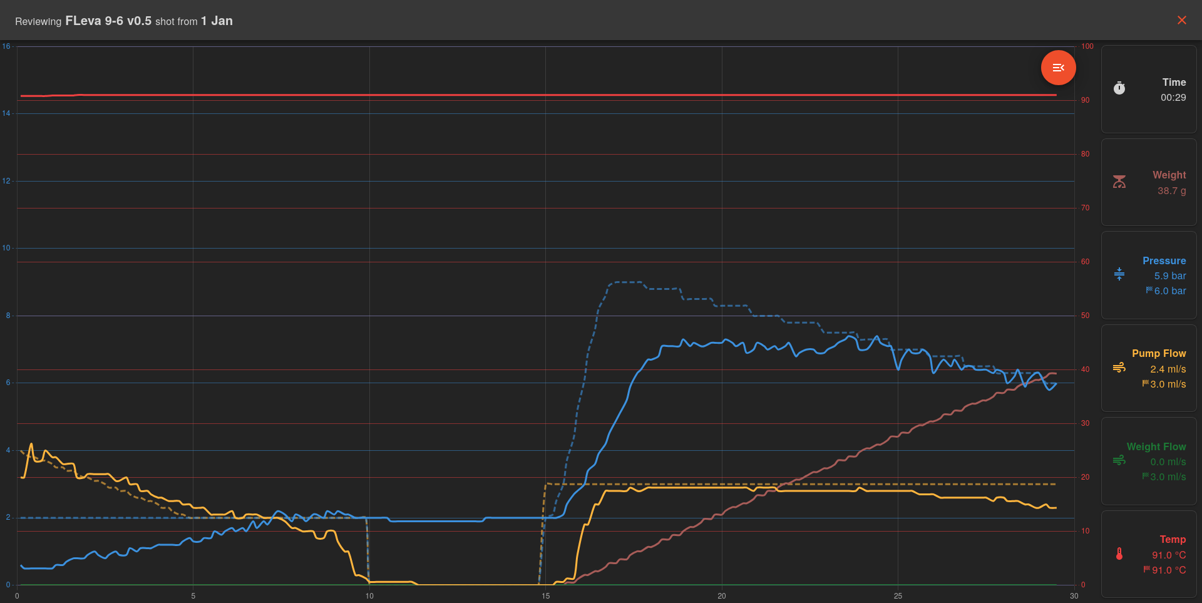The image size is (1202, 603).
Task: Close the shot review dialog
Action: click(x=1181, y=20)
